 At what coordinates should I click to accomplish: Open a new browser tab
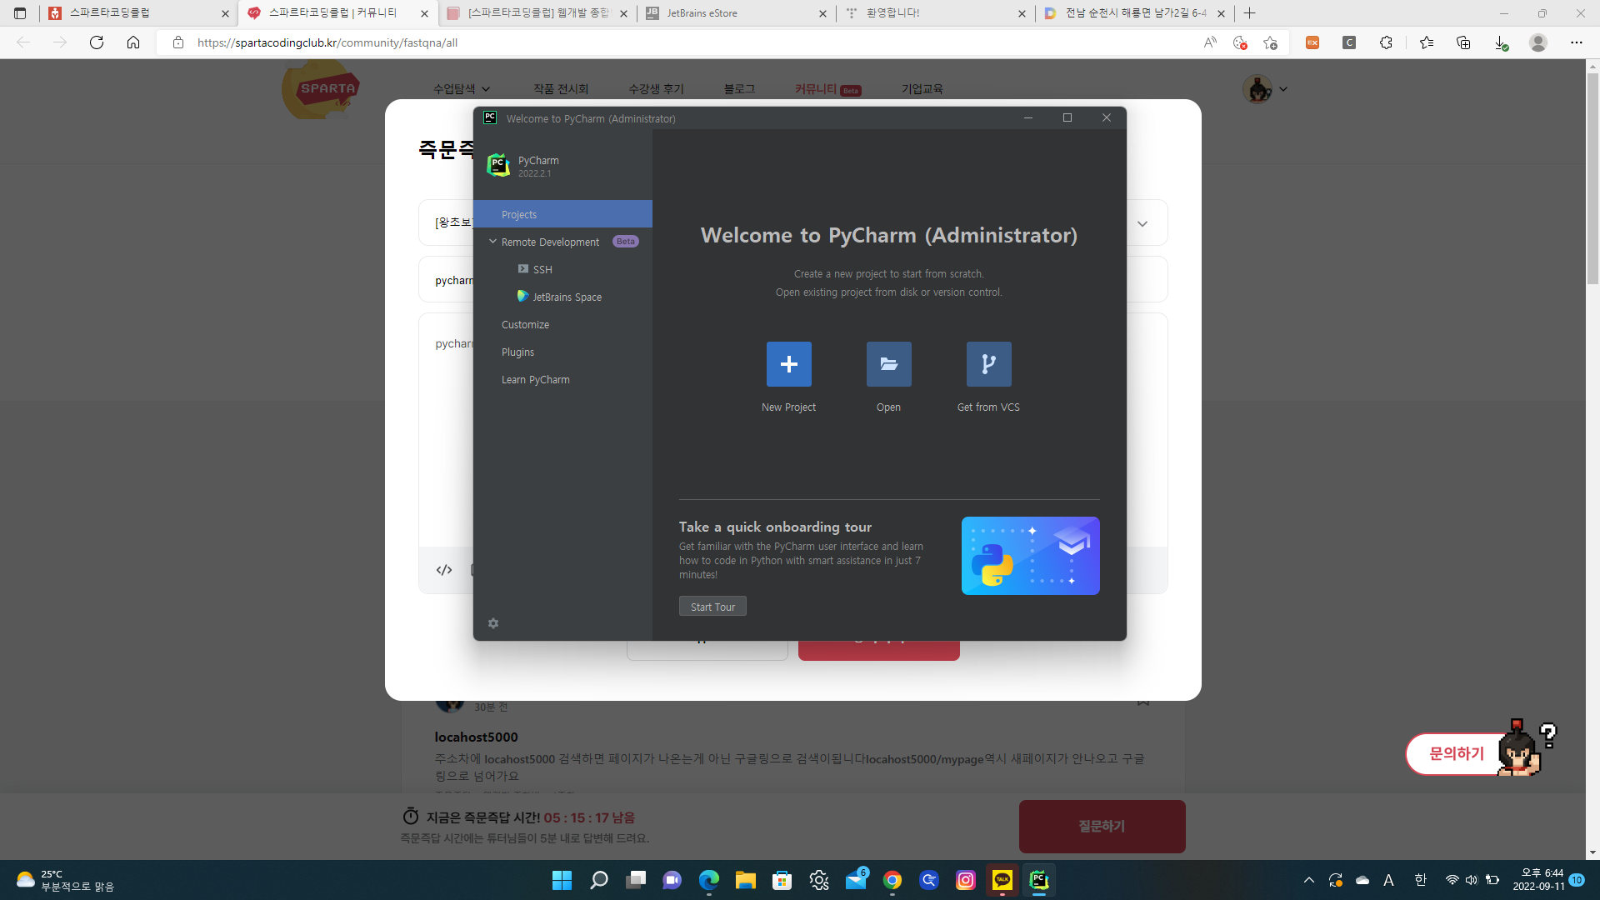1249,13
